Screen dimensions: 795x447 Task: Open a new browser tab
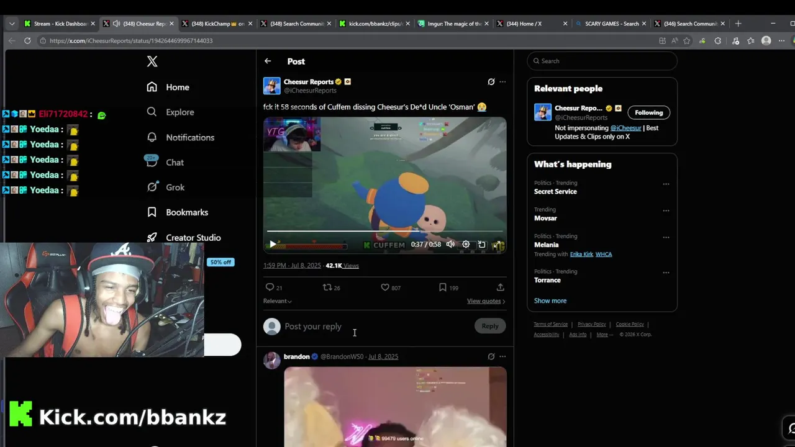[x=738, y=24]
